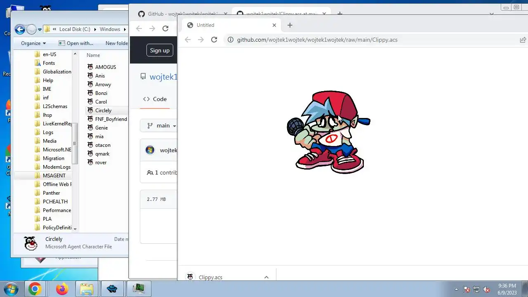Image resolution: width=528 pixels, height=297 pixels.
Task: Click the taskbar clock showing 9:36 PM
Action: click(507, 289)
